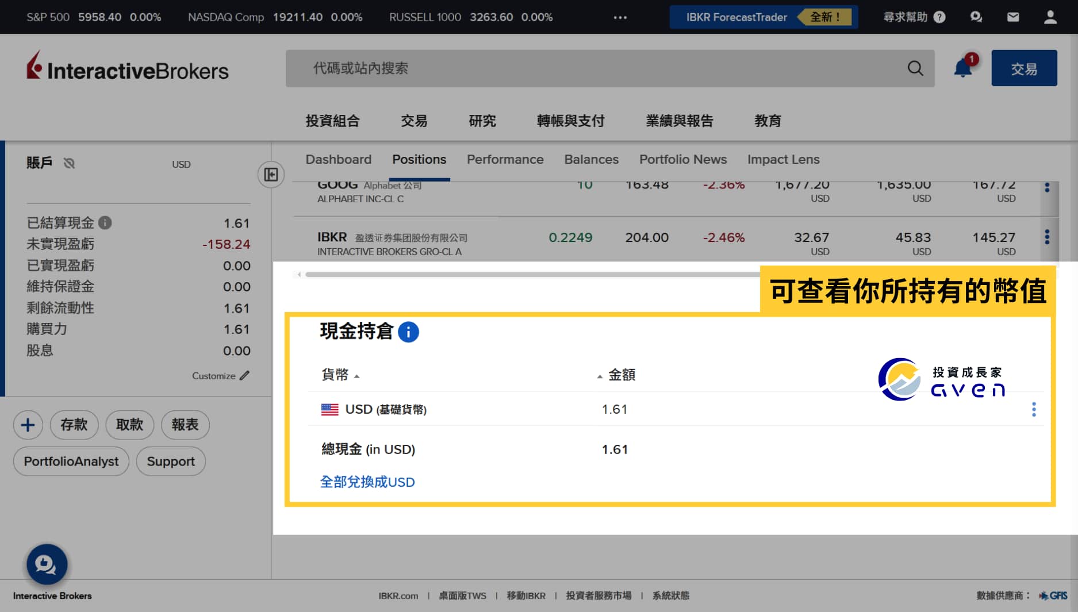The height and width of the screenshot is (612, 1078).
Task: Open the IBKR.com footer link
Action: [x=398, y=596]
